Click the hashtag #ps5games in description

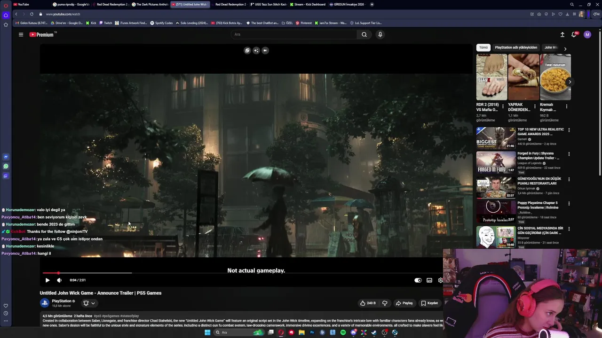click(x=111, y=316)
